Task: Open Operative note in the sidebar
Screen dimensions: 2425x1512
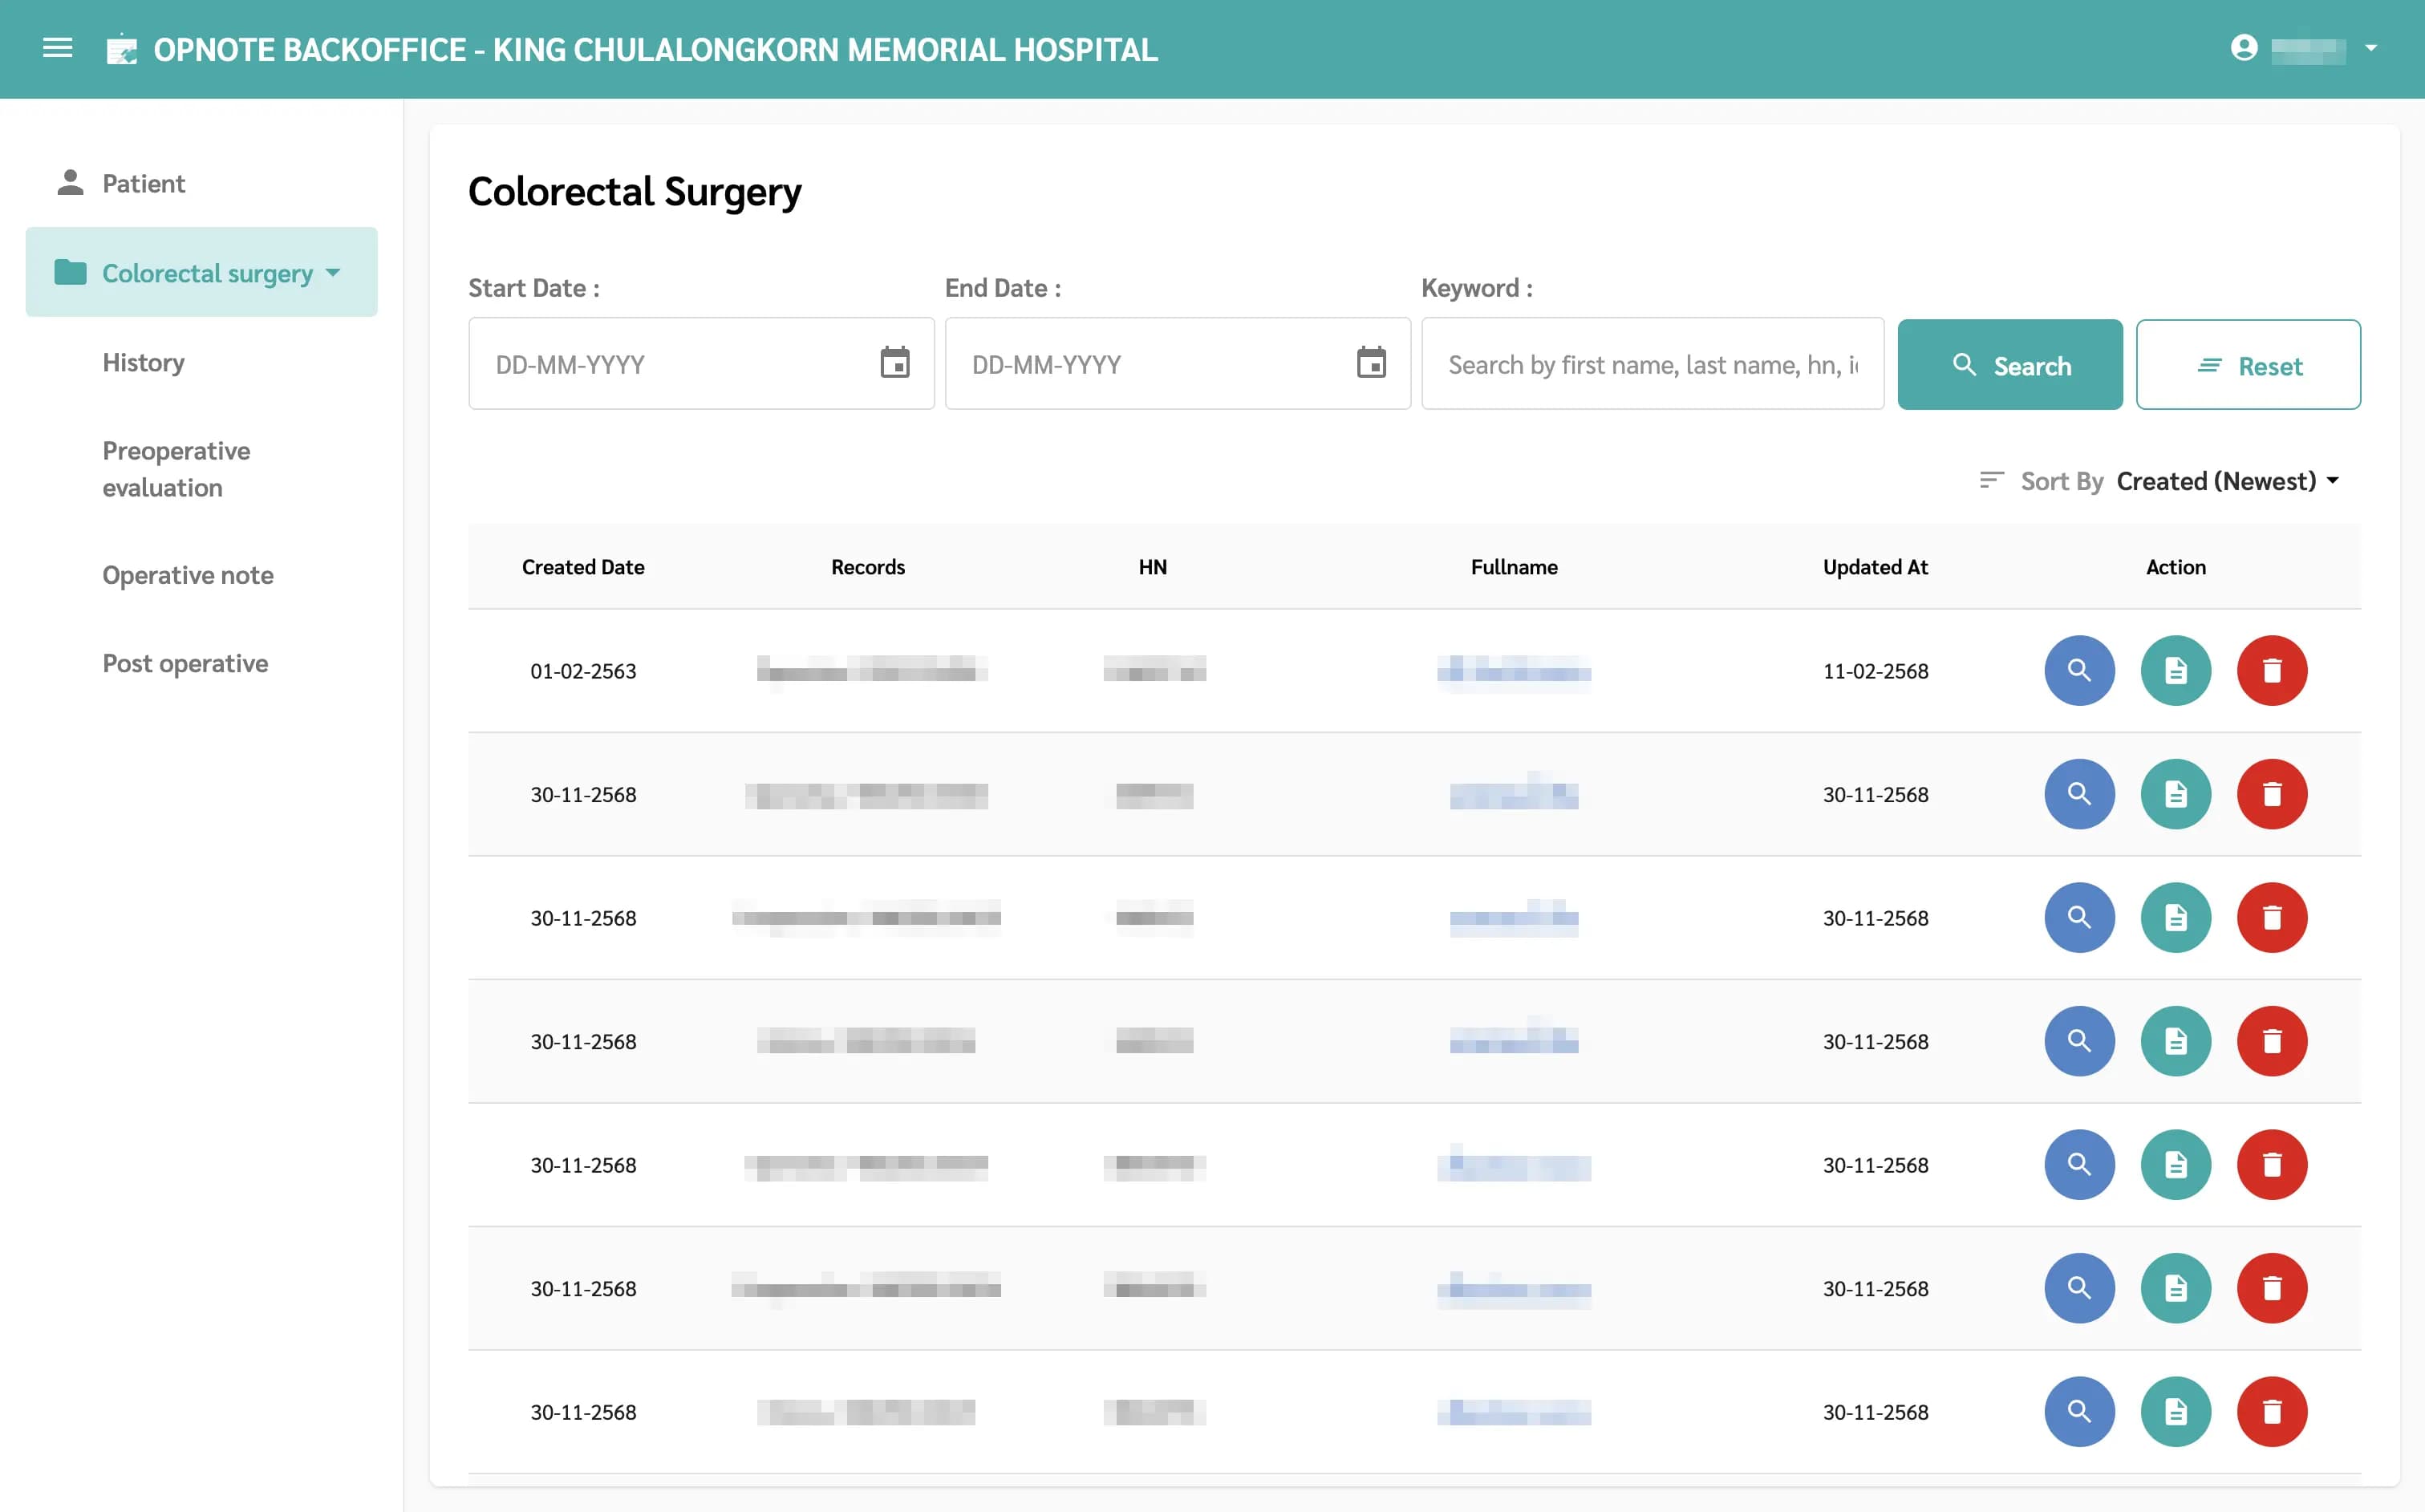Action: click(187, 575)
